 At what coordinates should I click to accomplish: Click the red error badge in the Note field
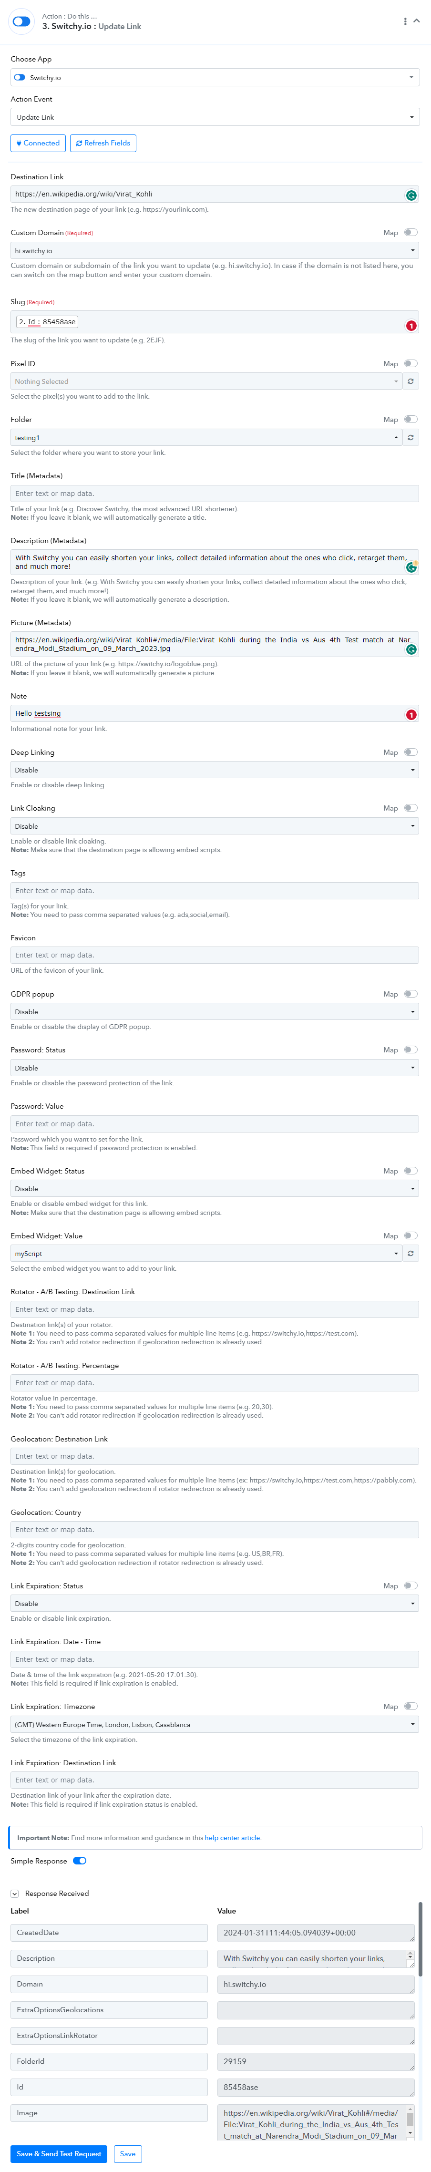click(x=411, y=715)
